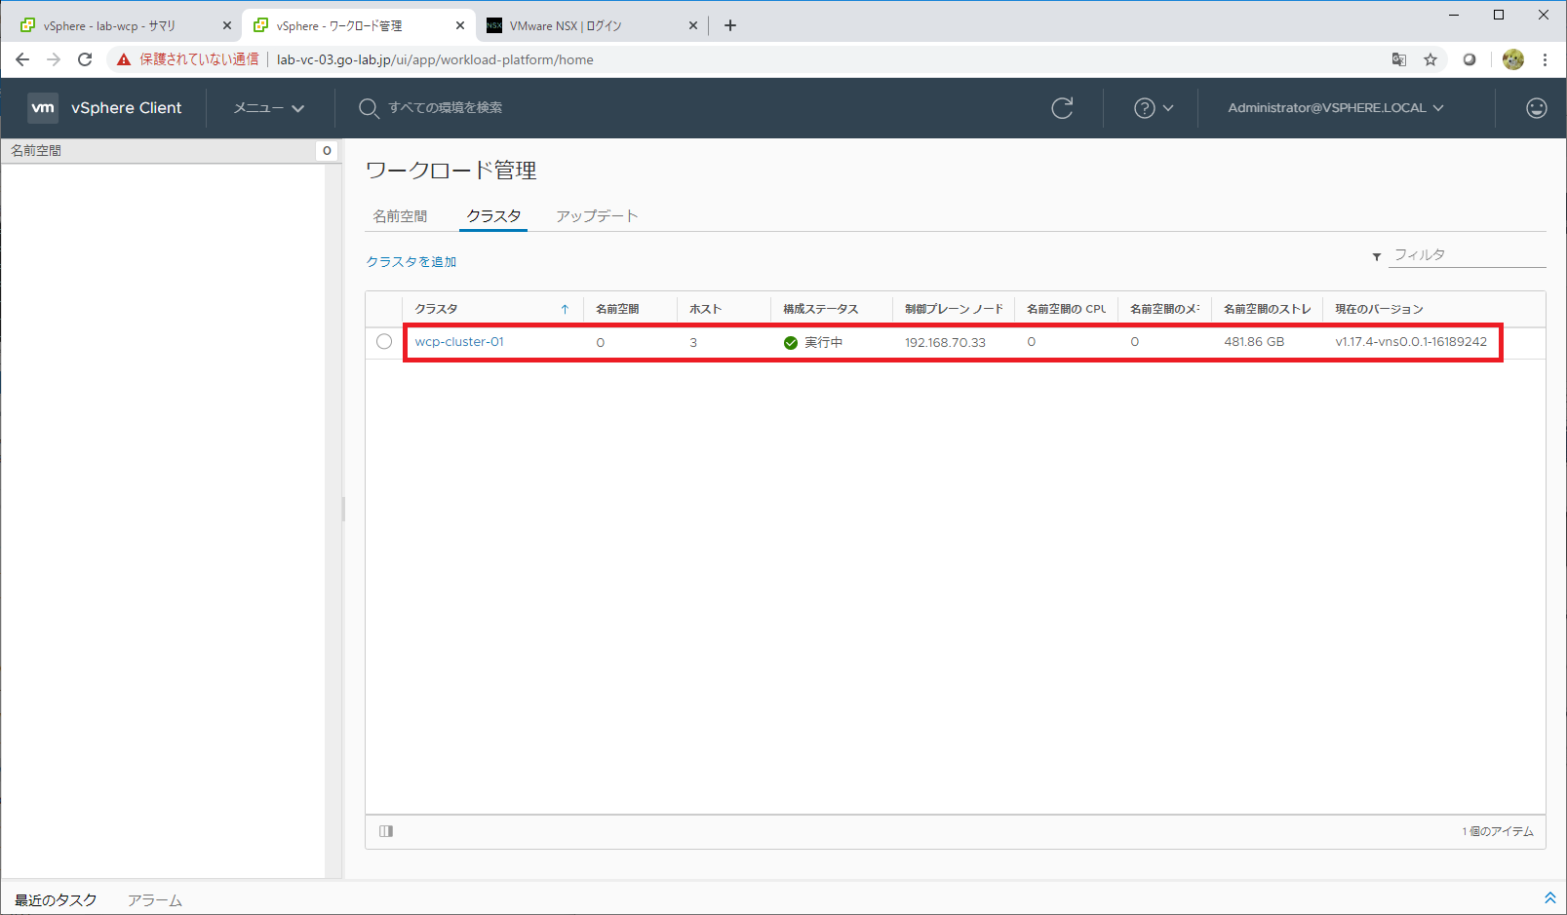1567x915 pixels.
Task: Open the Administrator@VSPHERE.LOCAL user menu
Action: [x=1336, y=108]
